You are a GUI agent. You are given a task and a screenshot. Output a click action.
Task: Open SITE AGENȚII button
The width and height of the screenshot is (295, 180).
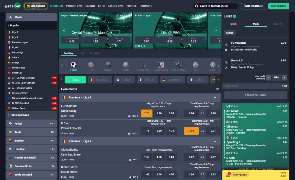click(x=35, y=6)
